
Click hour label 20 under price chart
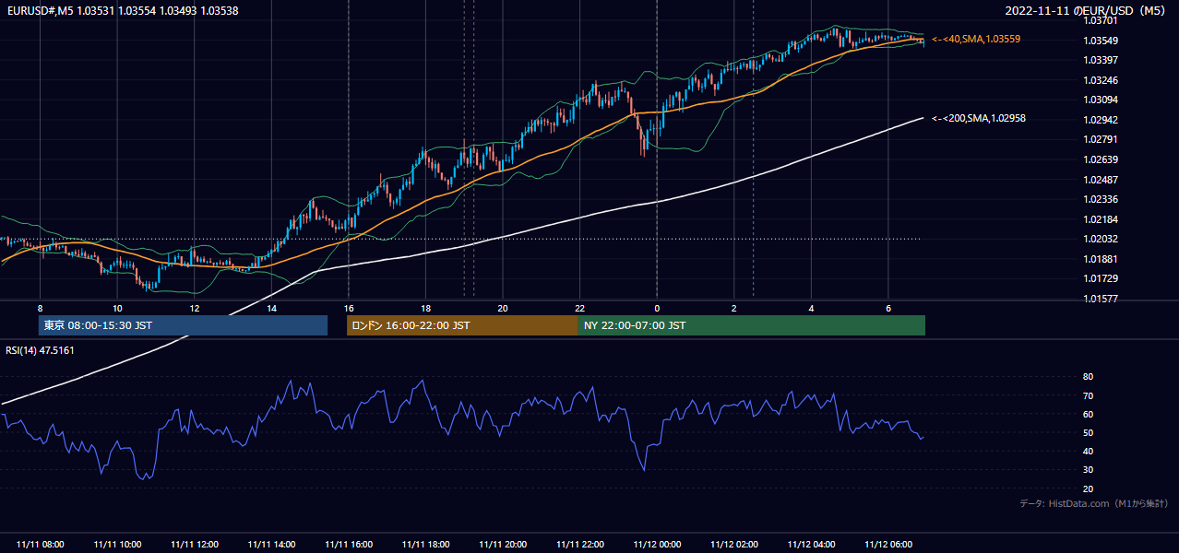(x=503, y=308)
